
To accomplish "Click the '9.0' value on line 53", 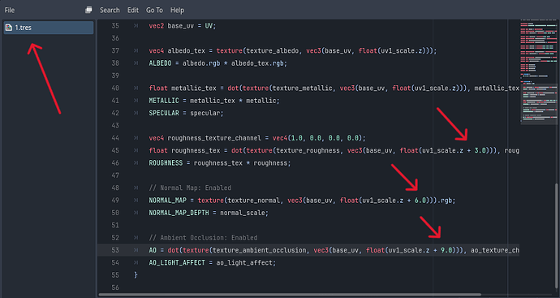I will point(446,250).
